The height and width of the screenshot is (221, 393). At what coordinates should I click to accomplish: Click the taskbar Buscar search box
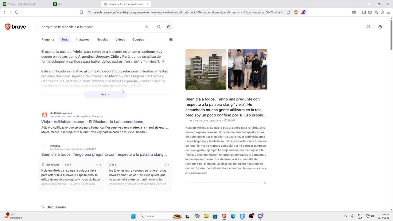pos(160,216)
